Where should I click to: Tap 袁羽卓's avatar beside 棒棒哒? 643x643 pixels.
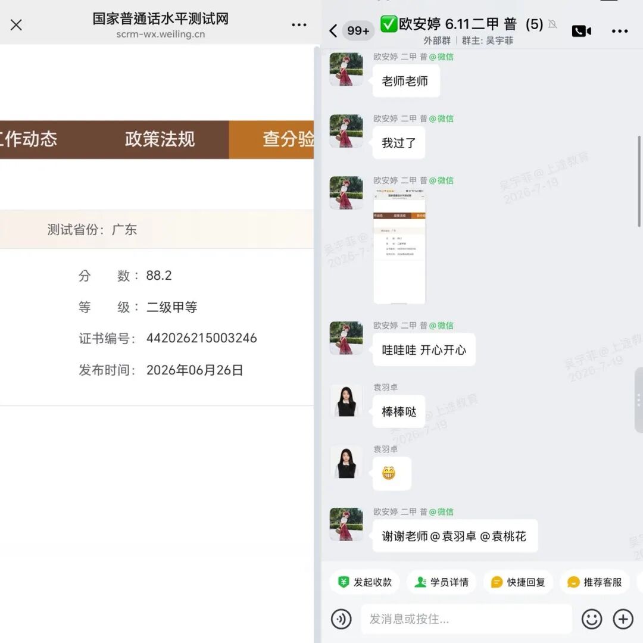[x=346, y=400]
